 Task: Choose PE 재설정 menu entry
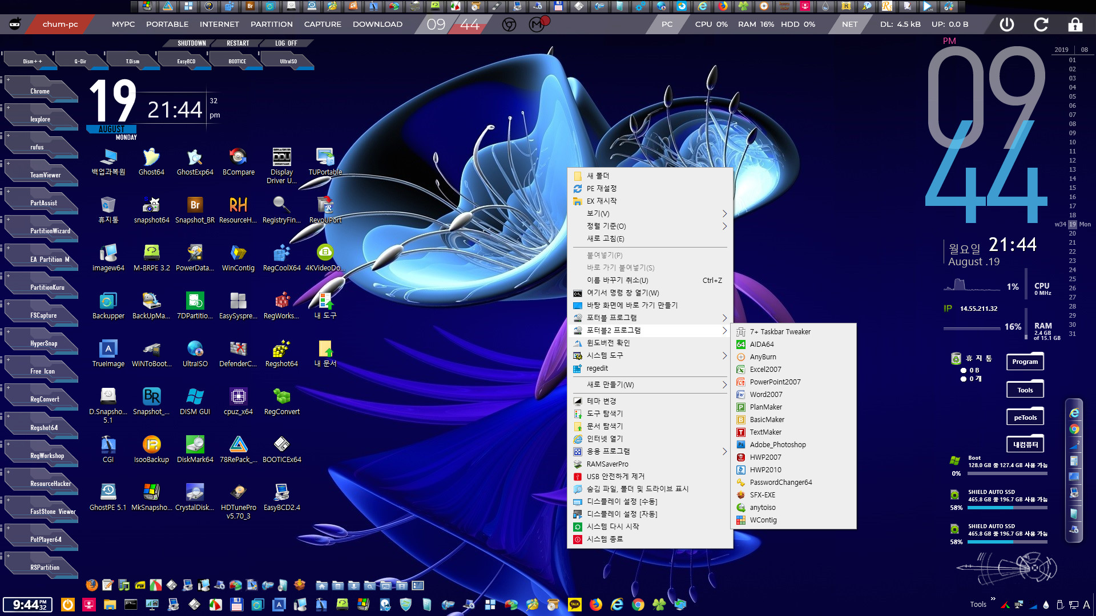point(650,188)
